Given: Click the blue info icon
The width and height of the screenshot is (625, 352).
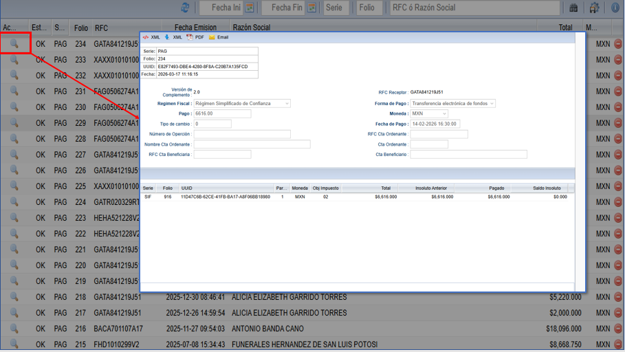Looking at the screenshot, I should [615, 8].
